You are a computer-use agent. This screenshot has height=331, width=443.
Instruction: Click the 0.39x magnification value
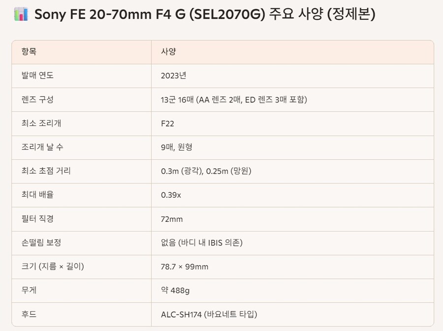tap(171, 195)
